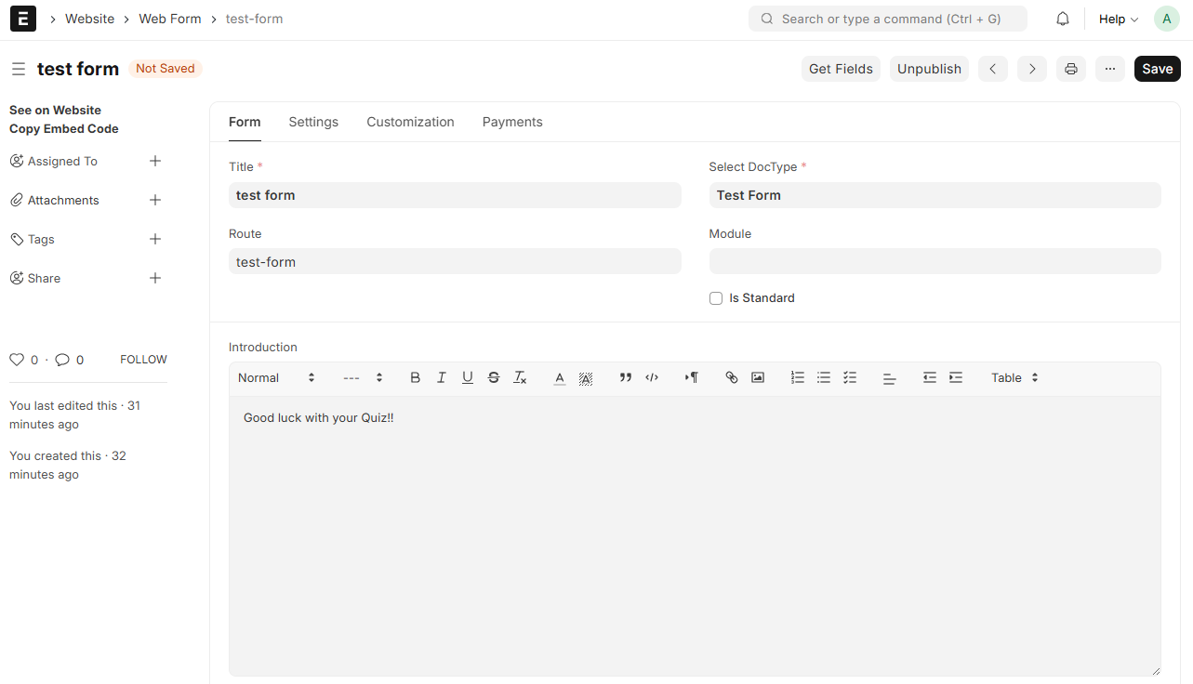Click into the Route input field
This screenshot has height=684, width=1193.
[x=455, y=262]
